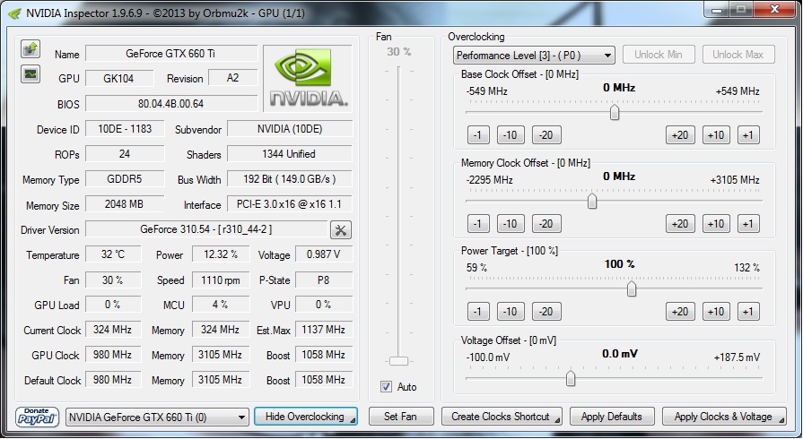The image size is (803, 439).
Task: Click the Est.Max value 1137 MHz
Action: (324, 330)
